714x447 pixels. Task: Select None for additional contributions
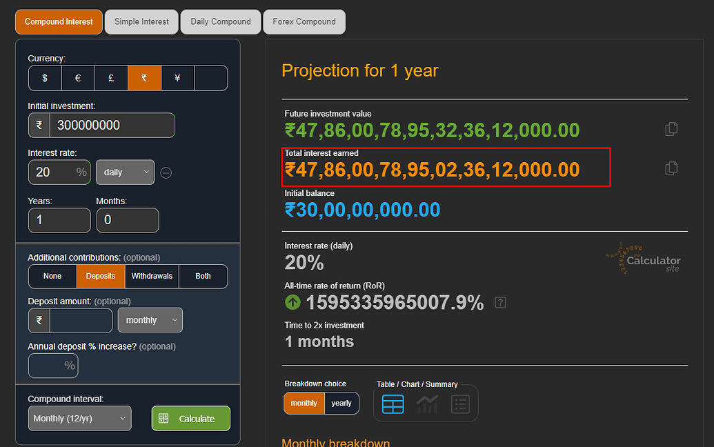click(52, 276)
